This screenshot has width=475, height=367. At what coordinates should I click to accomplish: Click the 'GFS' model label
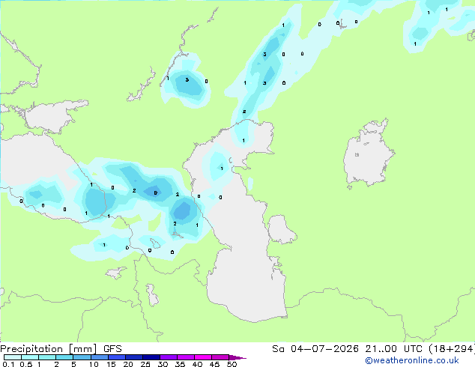point(112,349)
